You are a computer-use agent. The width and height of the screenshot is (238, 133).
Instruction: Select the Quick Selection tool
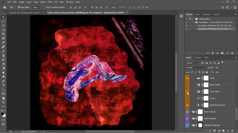click(x=3, y=30)
